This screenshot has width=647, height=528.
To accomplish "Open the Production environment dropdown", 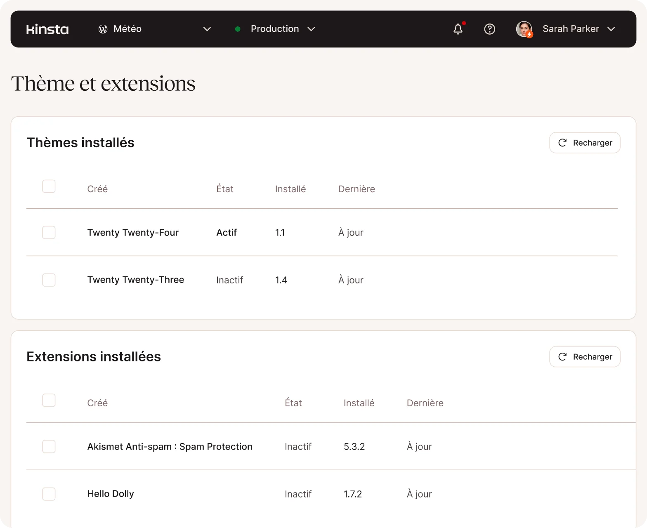I will click(x=312, y=29).
